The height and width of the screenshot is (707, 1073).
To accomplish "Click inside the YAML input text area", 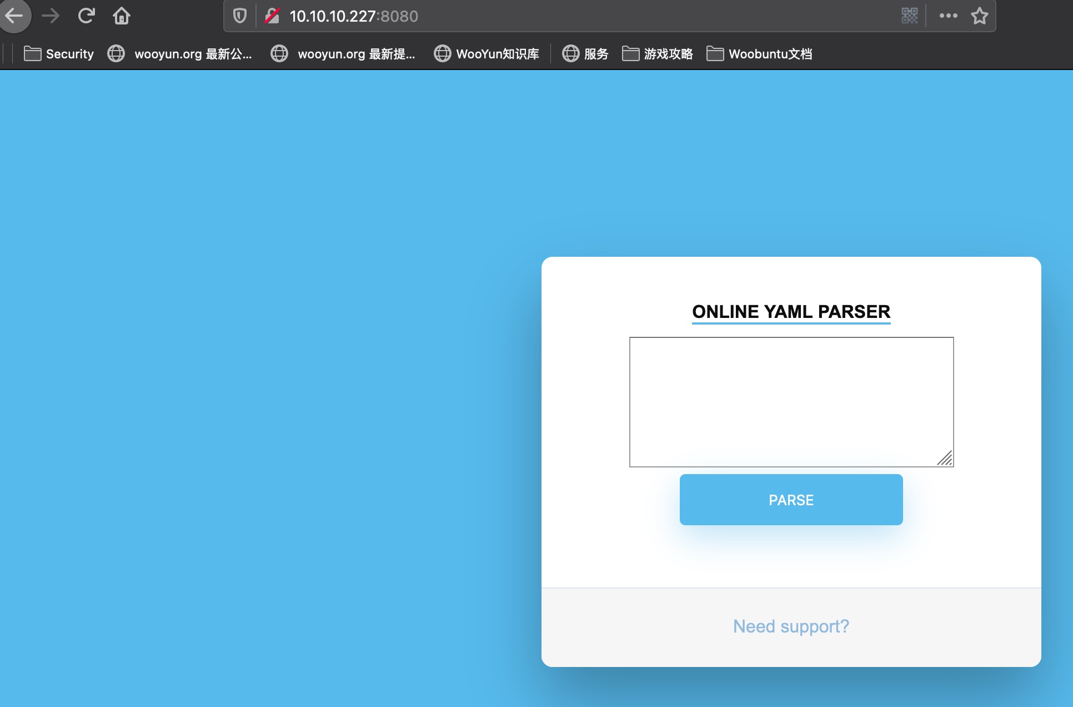I will (791, 401).
